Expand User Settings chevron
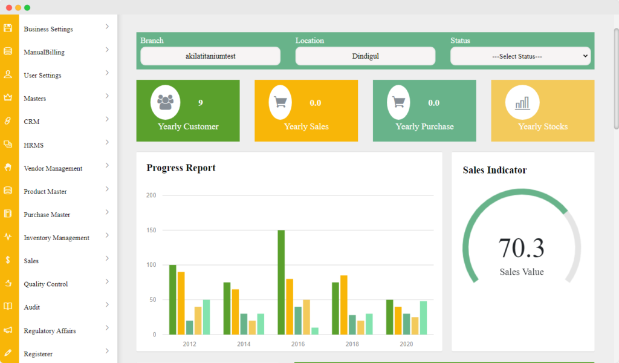619x363 pixels. point(107,73)
